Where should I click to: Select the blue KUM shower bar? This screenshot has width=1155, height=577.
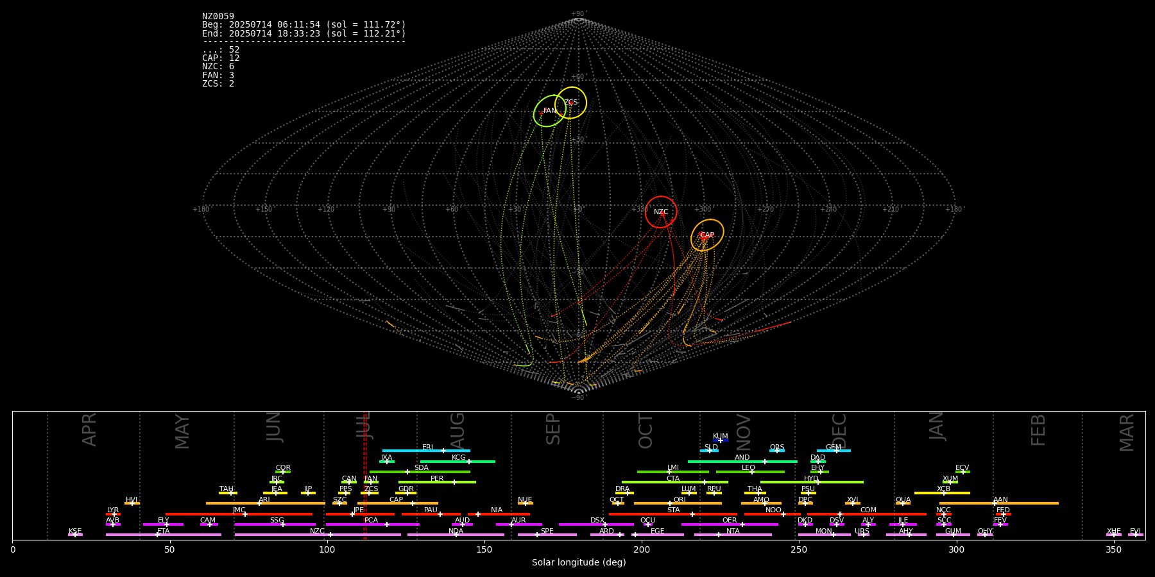coord(721,440)
